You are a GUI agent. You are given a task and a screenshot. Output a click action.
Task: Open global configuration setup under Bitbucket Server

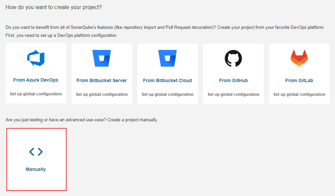click(101, 94)
